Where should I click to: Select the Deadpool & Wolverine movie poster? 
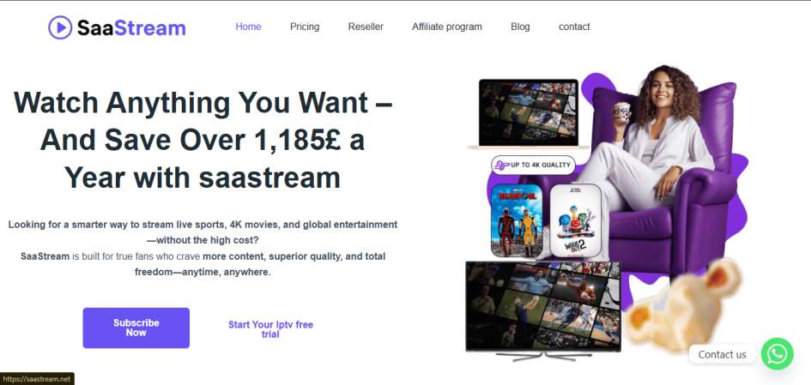[516, 220]
